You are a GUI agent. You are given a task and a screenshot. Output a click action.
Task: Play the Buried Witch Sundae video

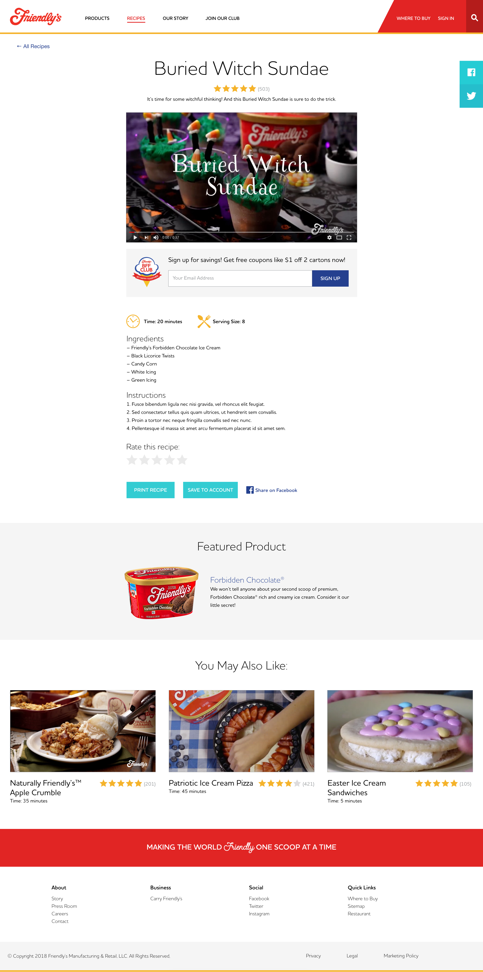[135, 237]
